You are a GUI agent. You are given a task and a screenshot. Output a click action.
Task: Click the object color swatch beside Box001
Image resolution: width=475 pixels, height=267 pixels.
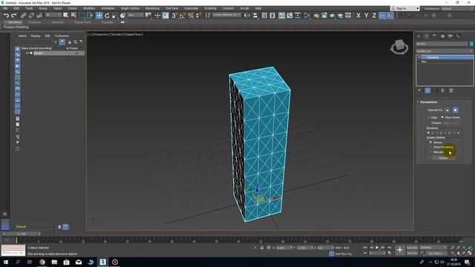pos(471,44)
